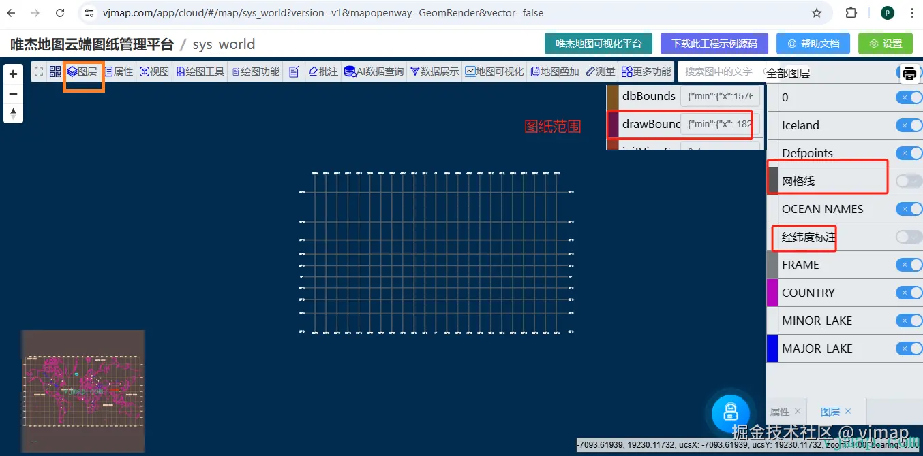
Task: Toggle MAJOR_LAKE layer visibility
Action: pyautogui.click(x=909, y=348)
